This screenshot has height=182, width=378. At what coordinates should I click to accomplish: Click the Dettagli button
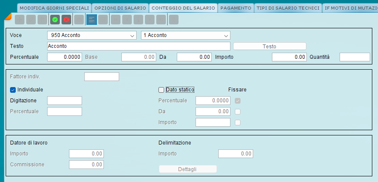coord(188,169)
